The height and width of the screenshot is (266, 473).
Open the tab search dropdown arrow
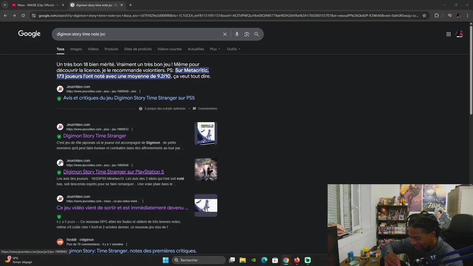tap(5, 5)
